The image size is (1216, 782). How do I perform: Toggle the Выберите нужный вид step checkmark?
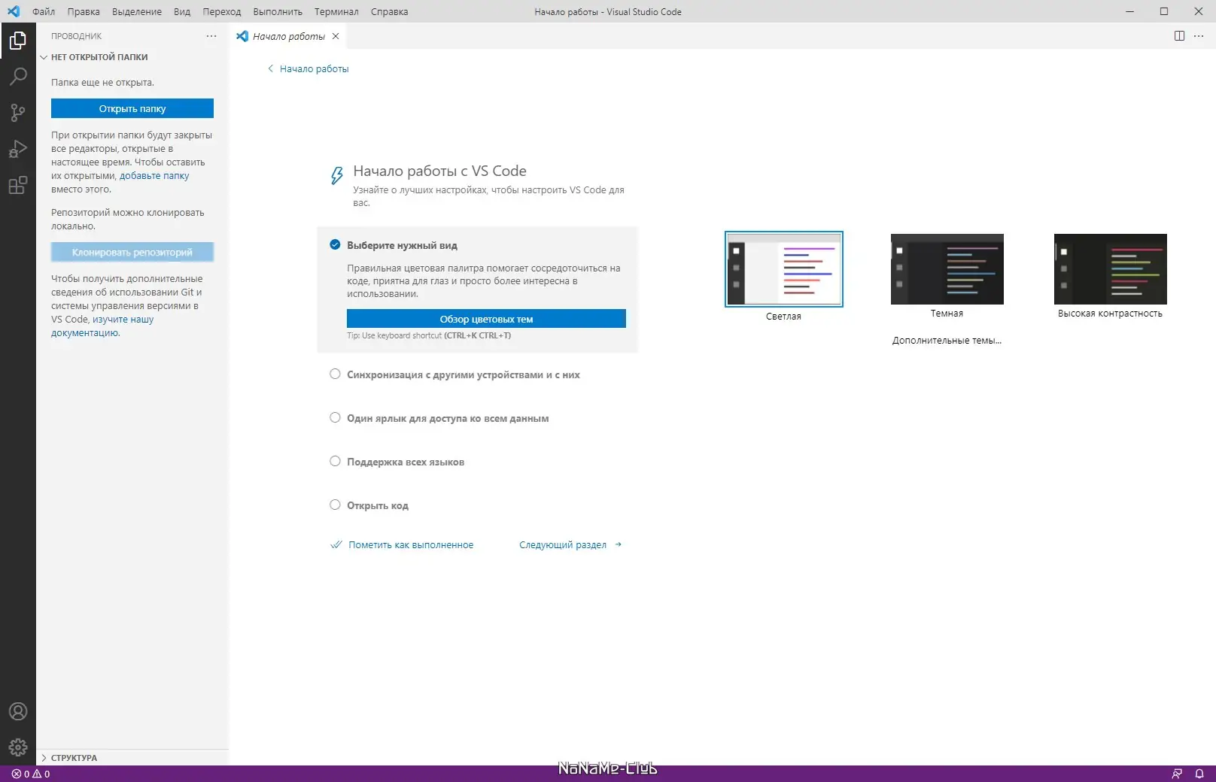point(335,244)
